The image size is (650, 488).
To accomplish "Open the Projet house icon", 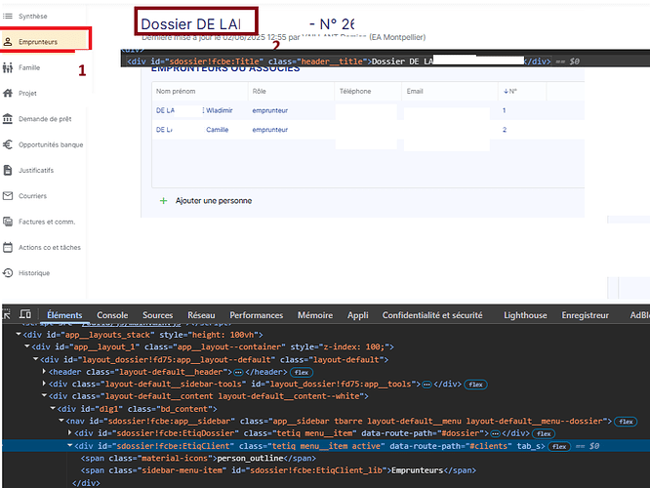I will [8, 93].
